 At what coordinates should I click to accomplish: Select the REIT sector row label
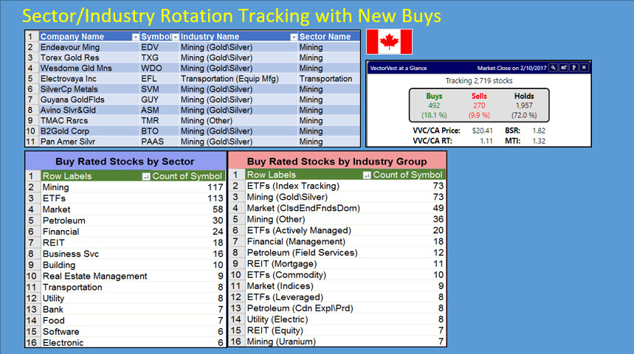(x=53, y=243)
